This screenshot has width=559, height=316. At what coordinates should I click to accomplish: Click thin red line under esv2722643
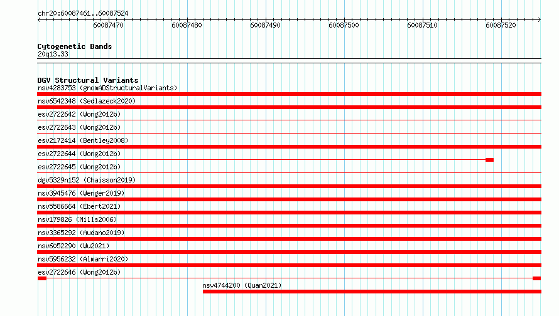click(289, 134)
